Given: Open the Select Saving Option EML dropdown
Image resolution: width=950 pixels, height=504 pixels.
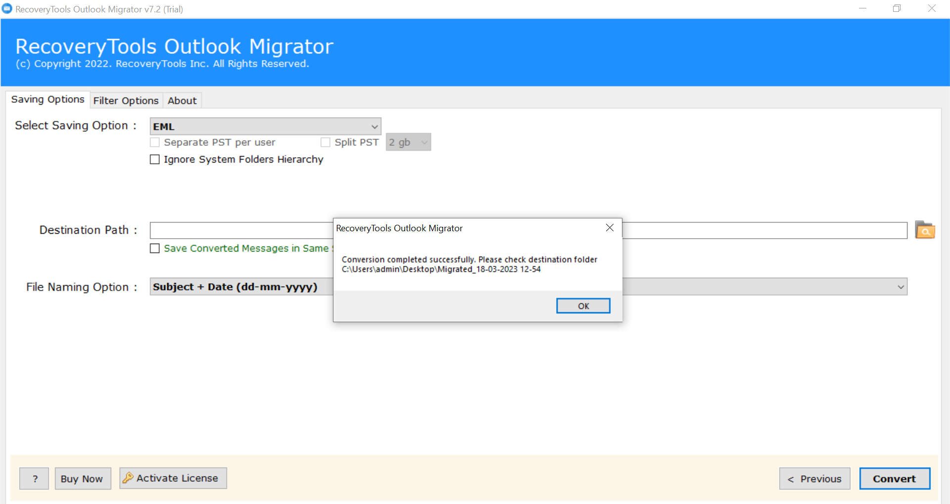Looking at the screenshot, I should click(265, 126).
